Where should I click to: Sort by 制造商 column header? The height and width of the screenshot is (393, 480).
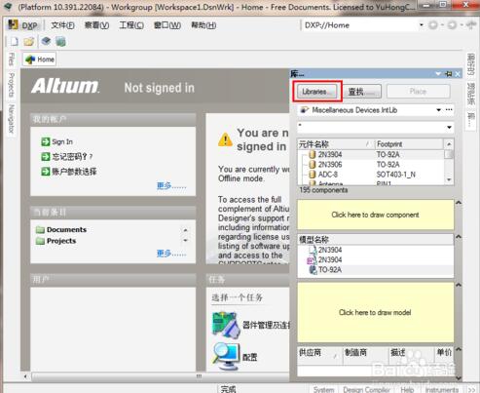pyautogui.click(x=365, y=353)
